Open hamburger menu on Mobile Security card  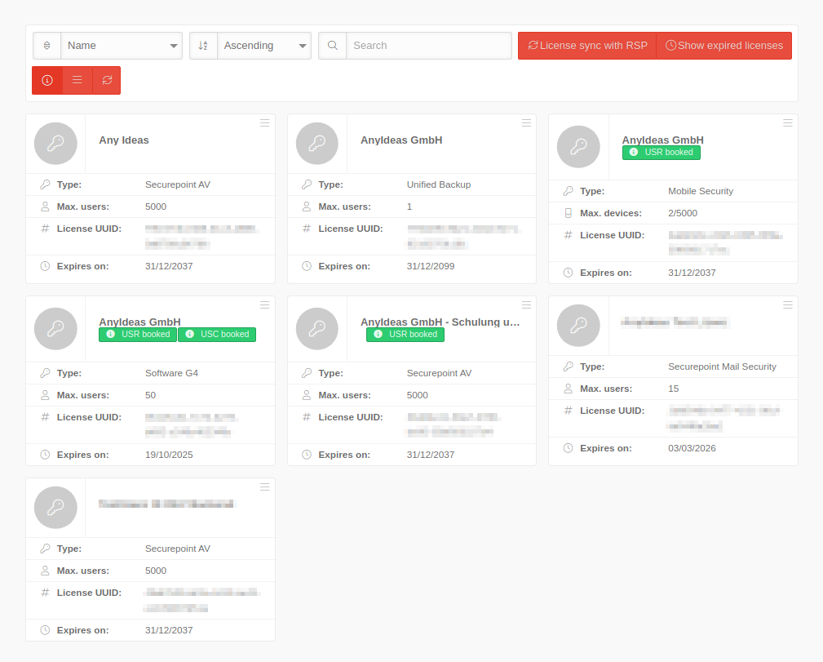pos(788,123)
